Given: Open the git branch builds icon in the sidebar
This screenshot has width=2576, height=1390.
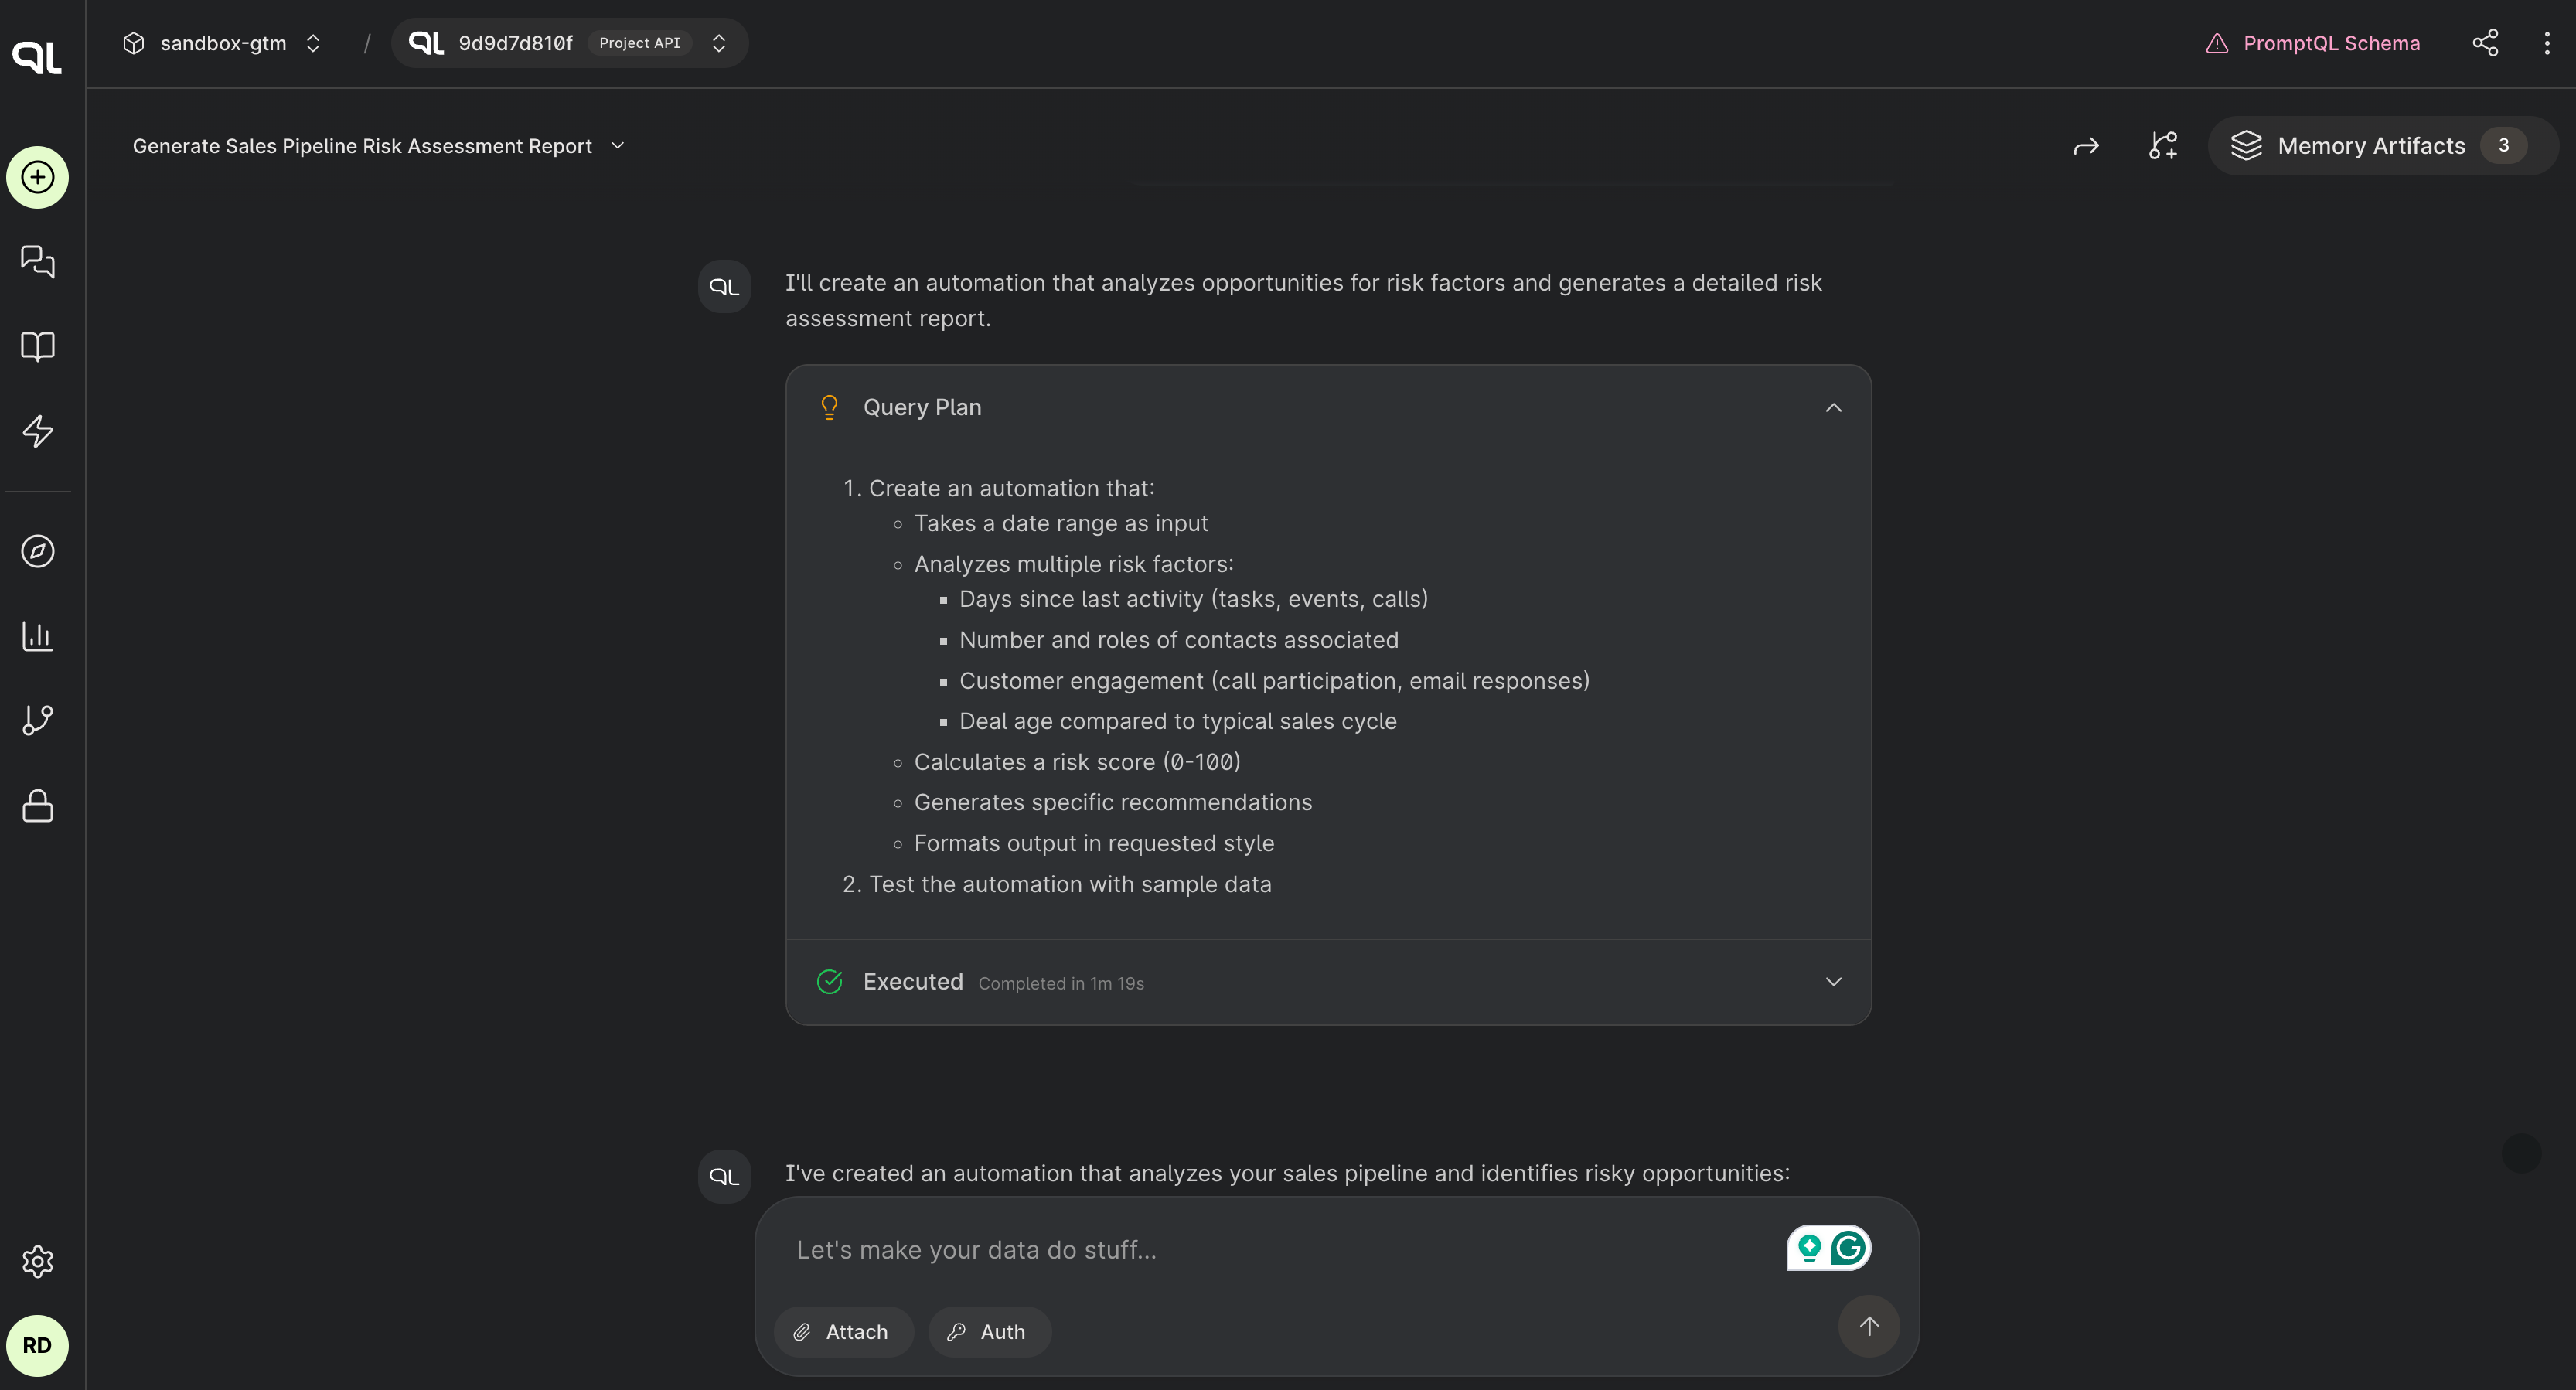Looking at the screenshot, I should click(x=37, y=720).
